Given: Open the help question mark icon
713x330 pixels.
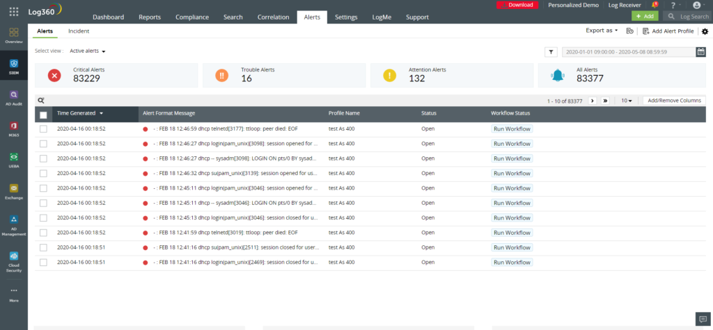Looking at the screenshot, I should 673,6.
